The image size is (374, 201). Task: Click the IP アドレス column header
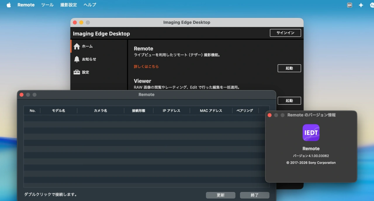click(172, 111)
